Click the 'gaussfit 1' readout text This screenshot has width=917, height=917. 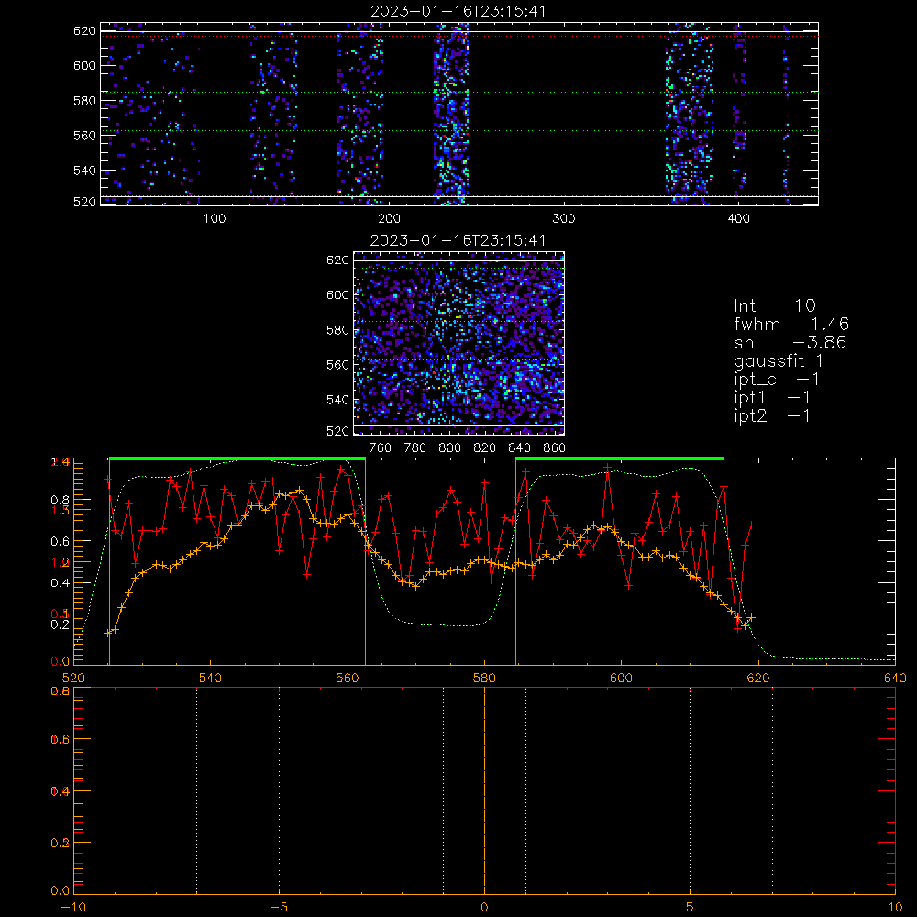tap(779, 360)
